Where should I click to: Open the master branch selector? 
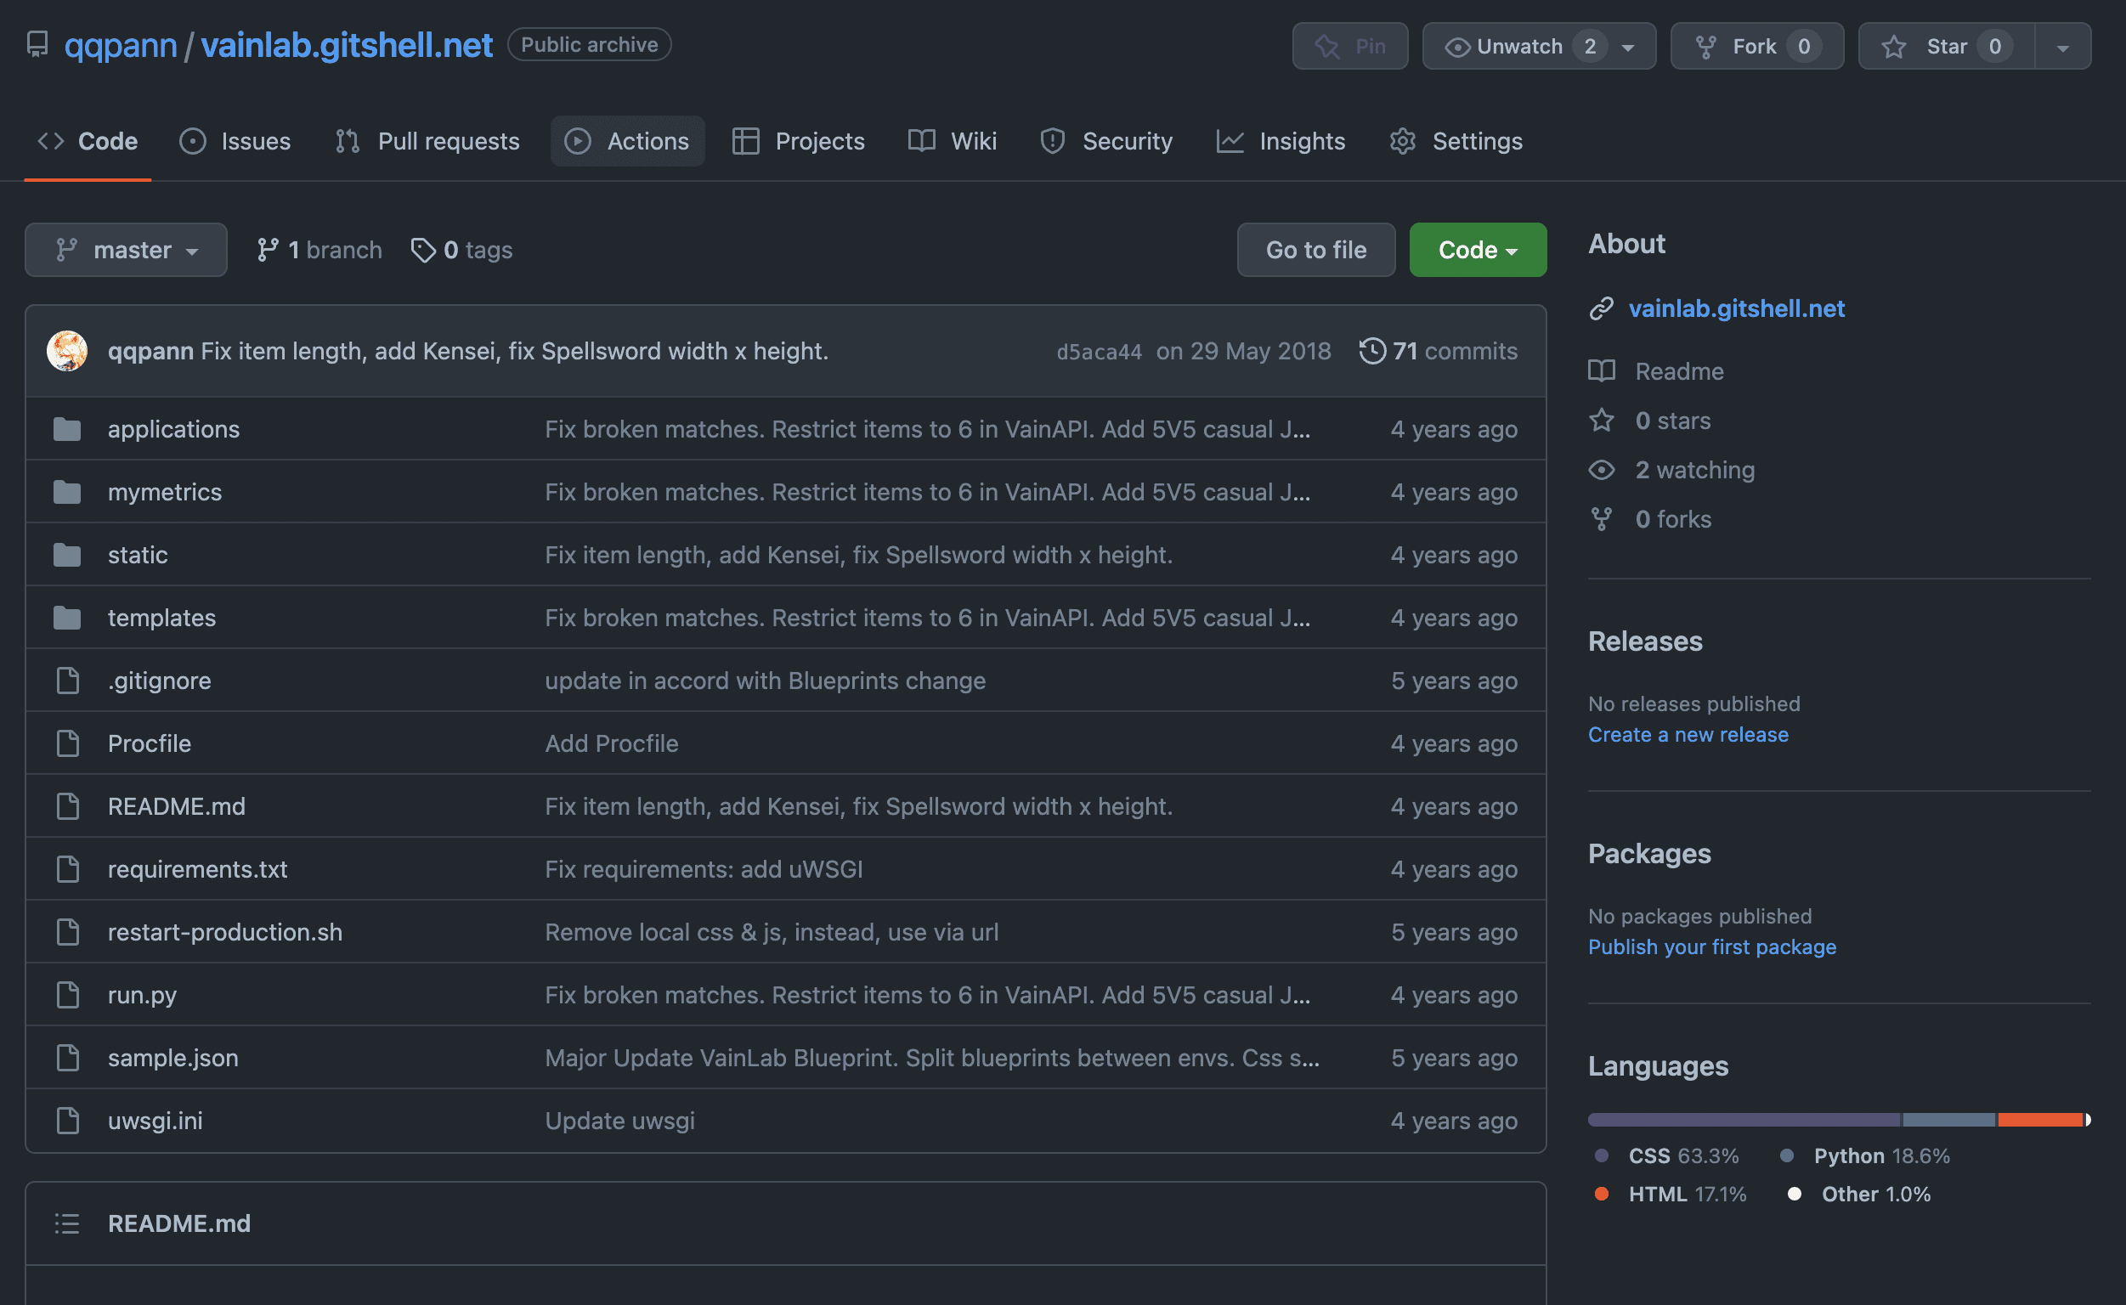(126, 250)
